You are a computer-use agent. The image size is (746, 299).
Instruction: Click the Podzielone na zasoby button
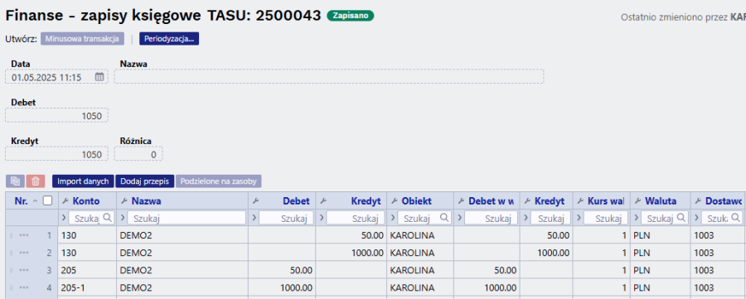(x=219, y=181)
